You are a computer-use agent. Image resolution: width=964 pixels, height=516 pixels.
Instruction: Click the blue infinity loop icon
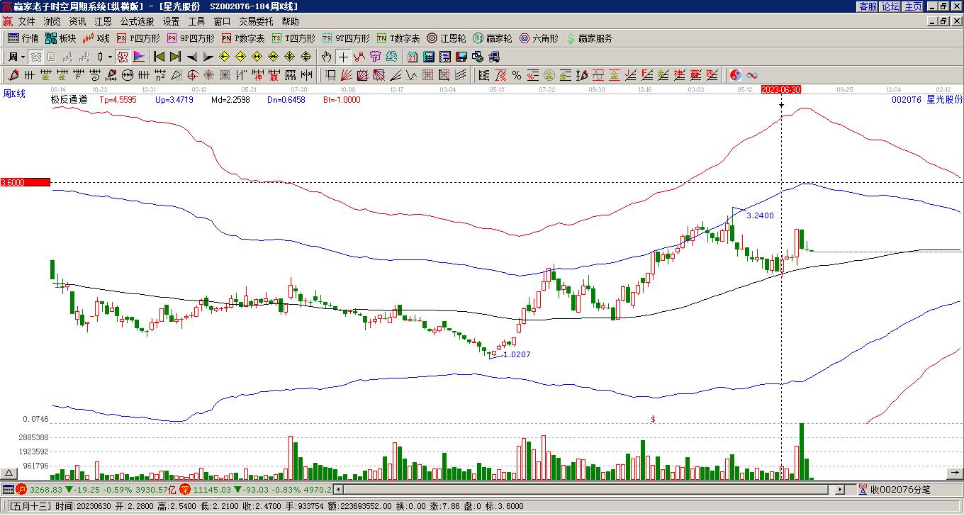(752, 75)
